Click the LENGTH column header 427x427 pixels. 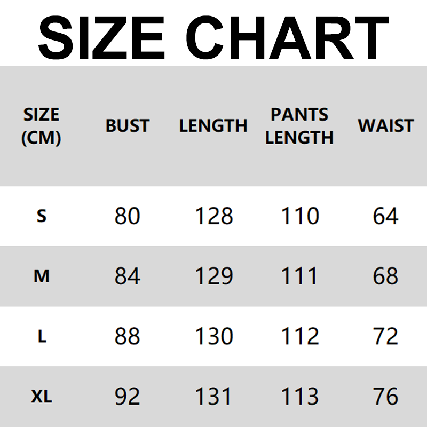213,126
